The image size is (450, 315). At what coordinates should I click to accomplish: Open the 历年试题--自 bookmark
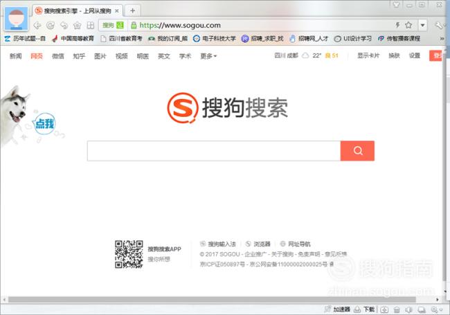point(25,39)
